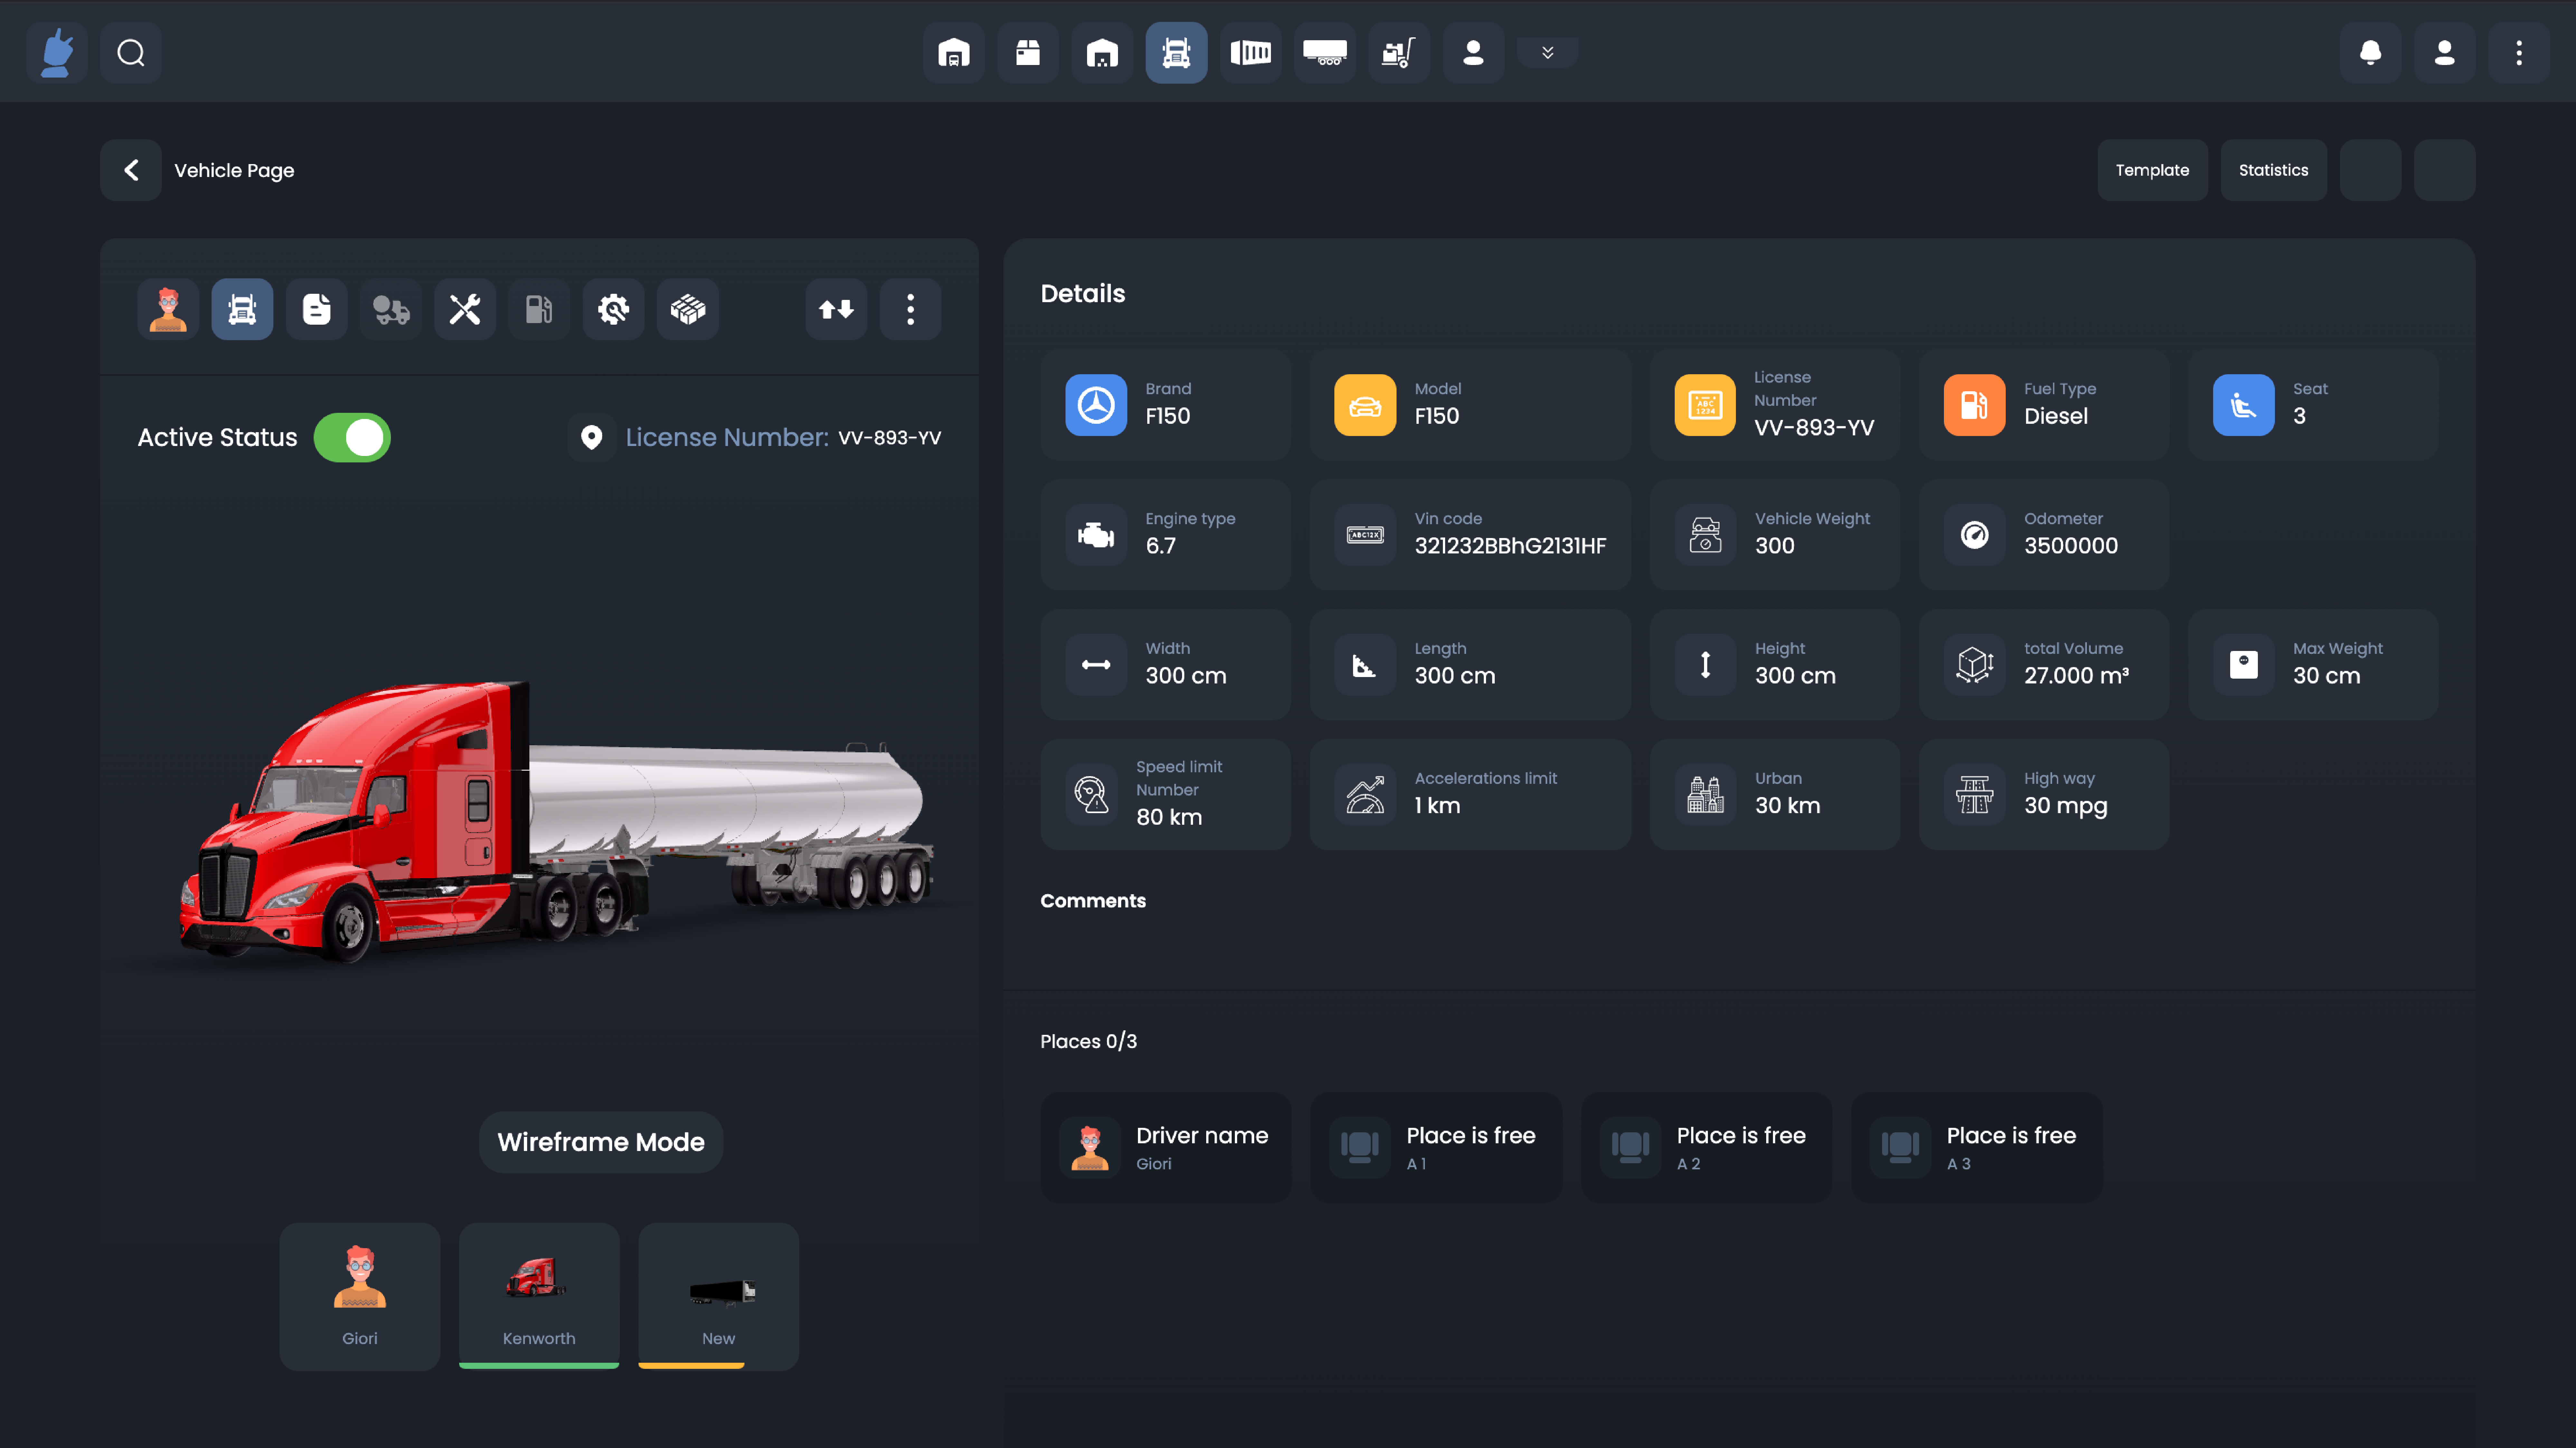Click the blue app logo icon
This screenshot has width=2576, height=1448.
(x=57, y=53)
